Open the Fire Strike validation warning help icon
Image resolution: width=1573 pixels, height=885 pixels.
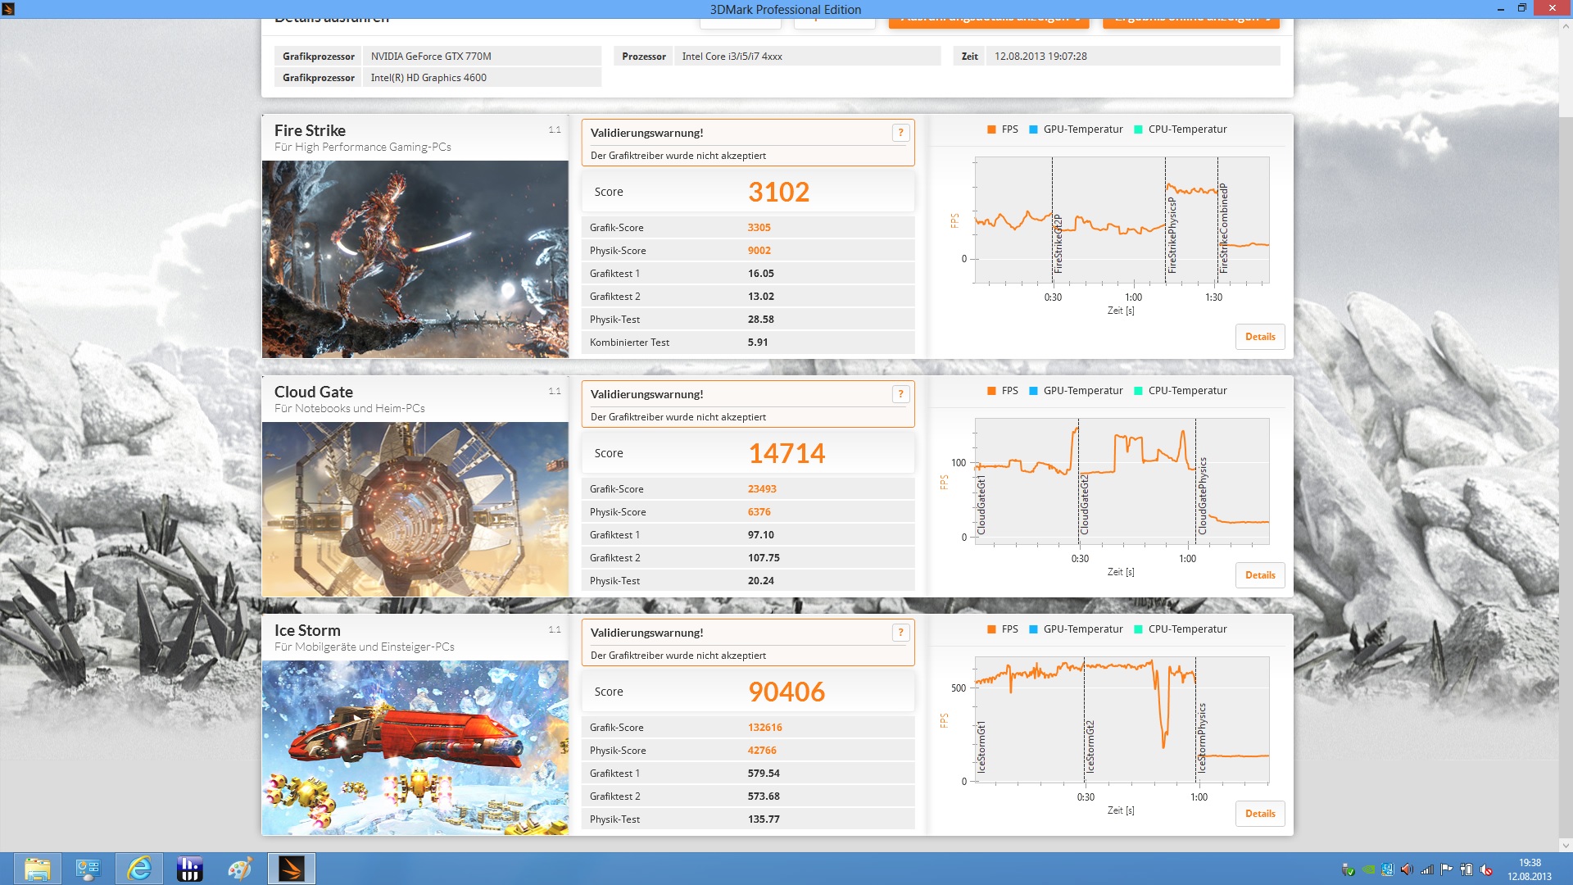point(900,133)
